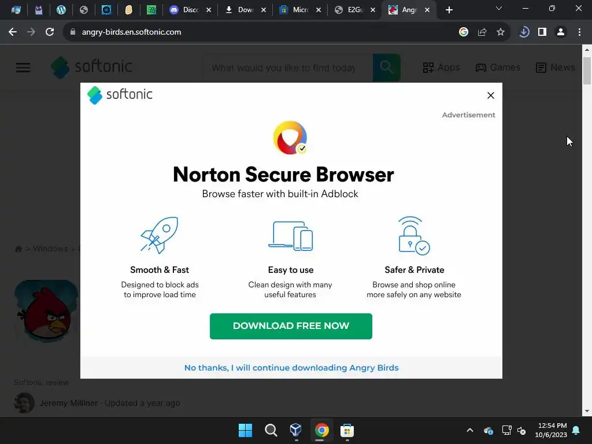The height and width of the screenshot is (444, 592).
Task: Open Chrome three-dot menu
Action: (x=579, y=32)
